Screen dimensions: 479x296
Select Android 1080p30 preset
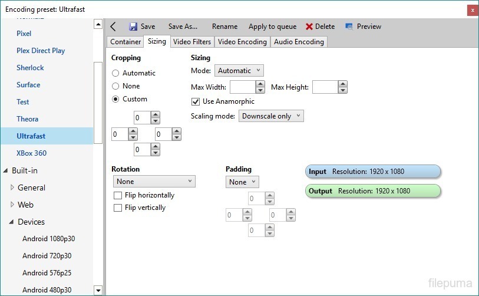pos(48,239)
